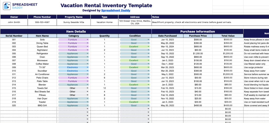Click the Purchase Price column header
Image resolution: width=269 pixels, height=123 pixels.
198,36
